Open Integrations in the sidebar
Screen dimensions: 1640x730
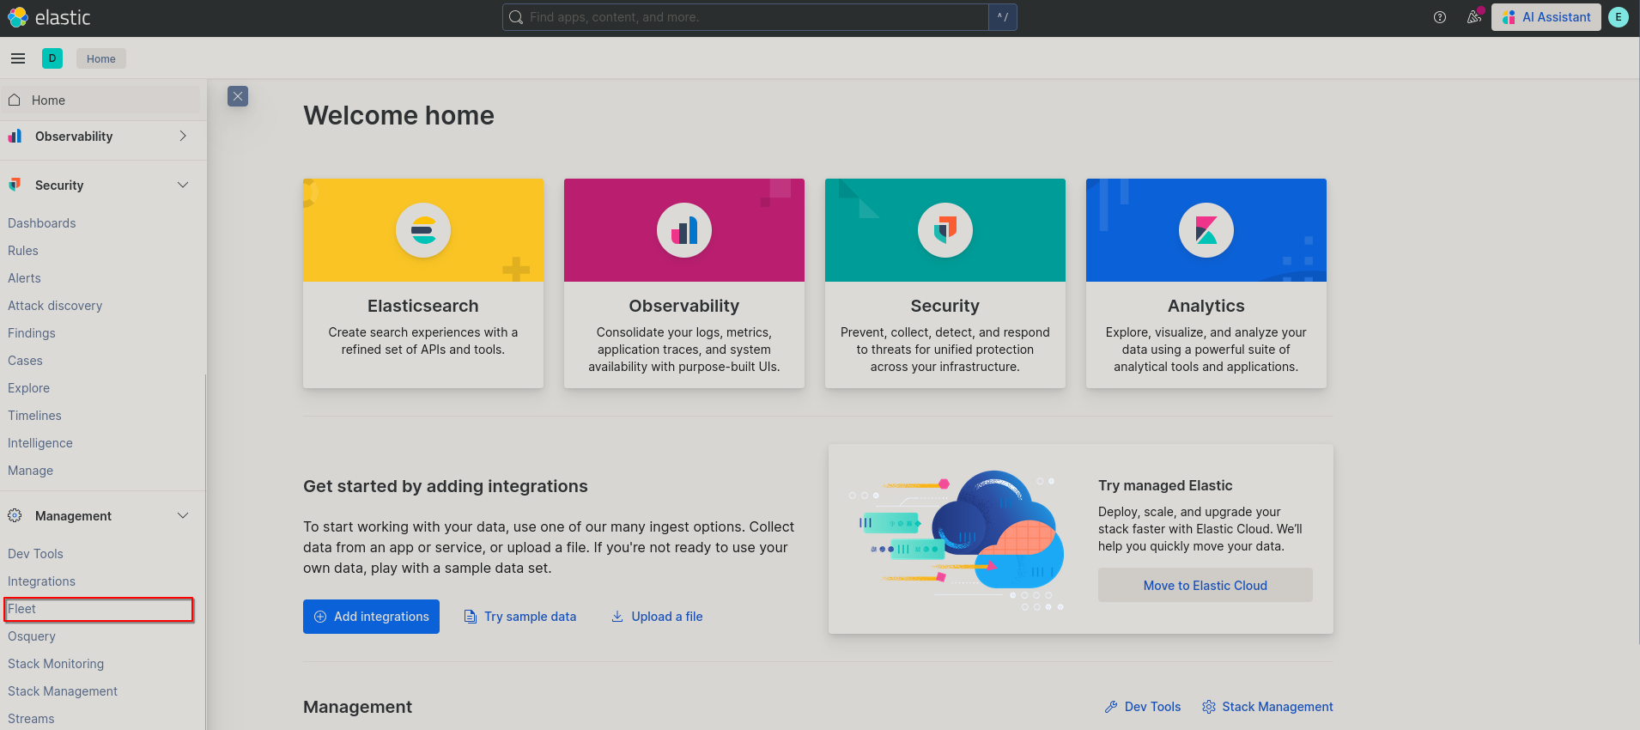tap(41, 581)
